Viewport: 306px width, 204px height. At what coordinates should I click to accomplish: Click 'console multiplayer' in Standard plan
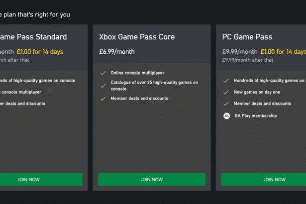(21, 92)
